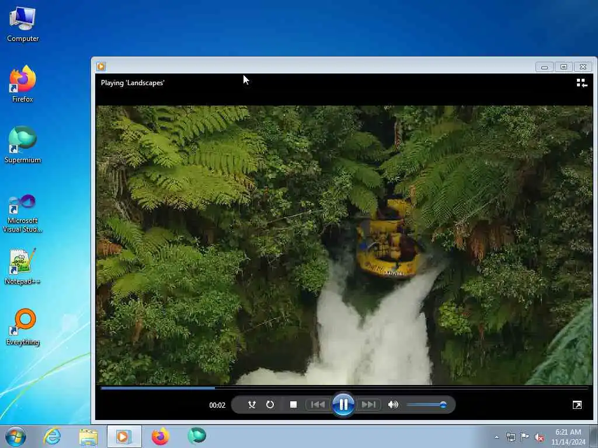Select the Everything desktop shortcut
598x448 pixels.
[x=23, y=328]
